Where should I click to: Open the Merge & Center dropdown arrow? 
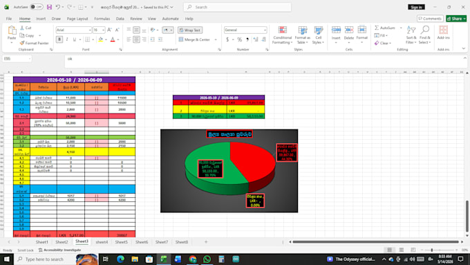coord(216,39)
